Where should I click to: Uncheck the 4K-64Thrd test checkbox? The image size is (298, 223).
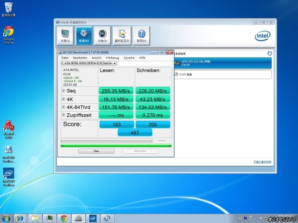(x=63, y=107)
